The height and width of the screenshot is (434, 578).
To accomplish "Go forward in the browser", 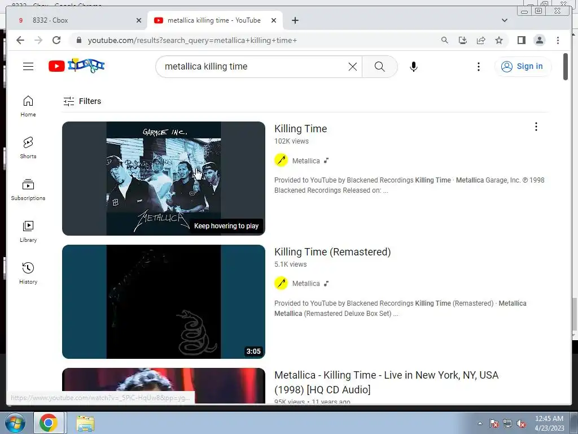I will pyautogui.click(x=38, y=40).
